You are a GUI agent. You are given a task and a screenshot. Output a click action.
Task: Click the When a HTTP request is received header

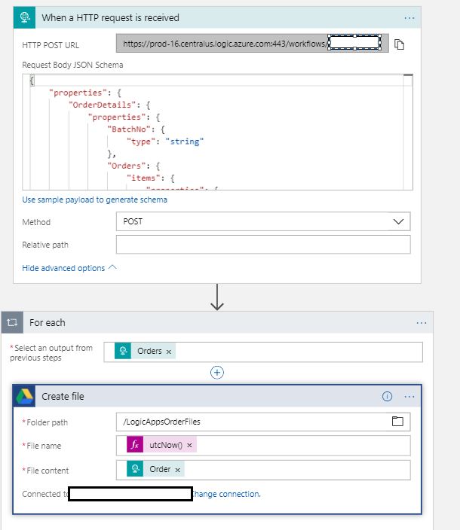pos(217,17)
